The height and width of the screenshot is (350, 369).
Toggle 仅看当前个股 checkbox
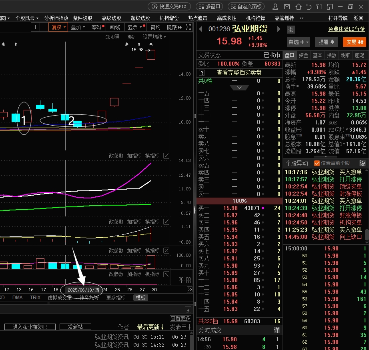click(317, 163)
